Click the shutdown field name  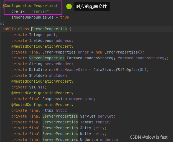point(58,76)
